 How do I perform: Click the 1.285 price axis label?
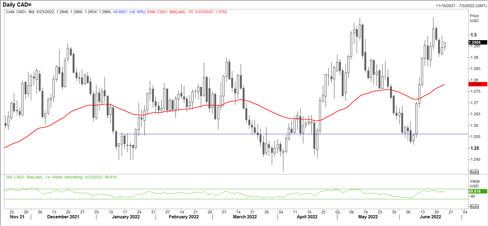[x=475, y=69]
